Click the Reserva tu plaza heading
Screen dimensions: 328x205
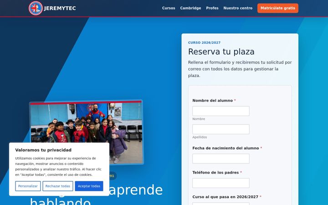click(221, 51)
